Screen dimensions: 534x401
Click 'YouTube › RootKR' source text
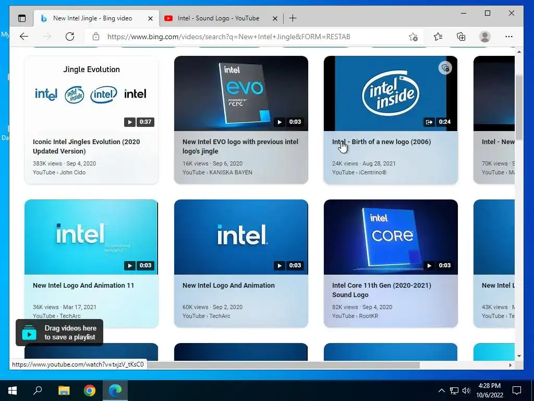355,316
